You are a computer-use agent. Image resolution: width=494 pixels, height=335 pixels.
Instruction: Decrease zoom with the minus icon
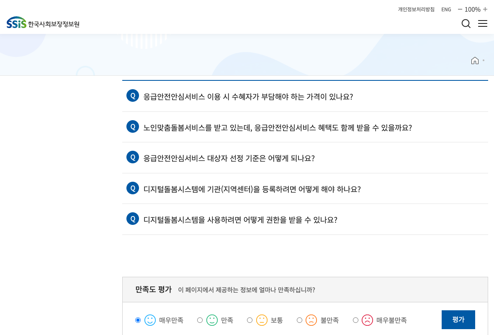click(x=460, y=10)
